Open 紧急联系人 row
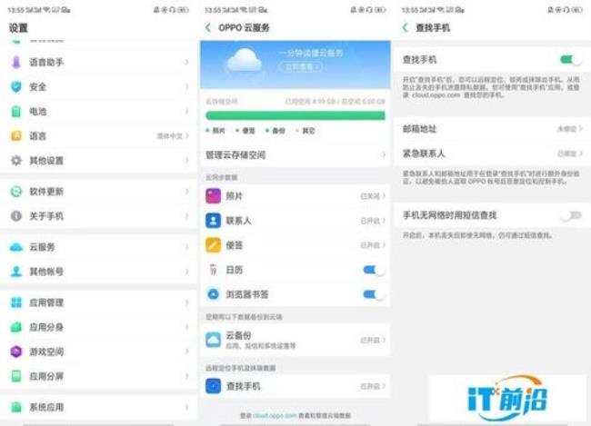 492,154
